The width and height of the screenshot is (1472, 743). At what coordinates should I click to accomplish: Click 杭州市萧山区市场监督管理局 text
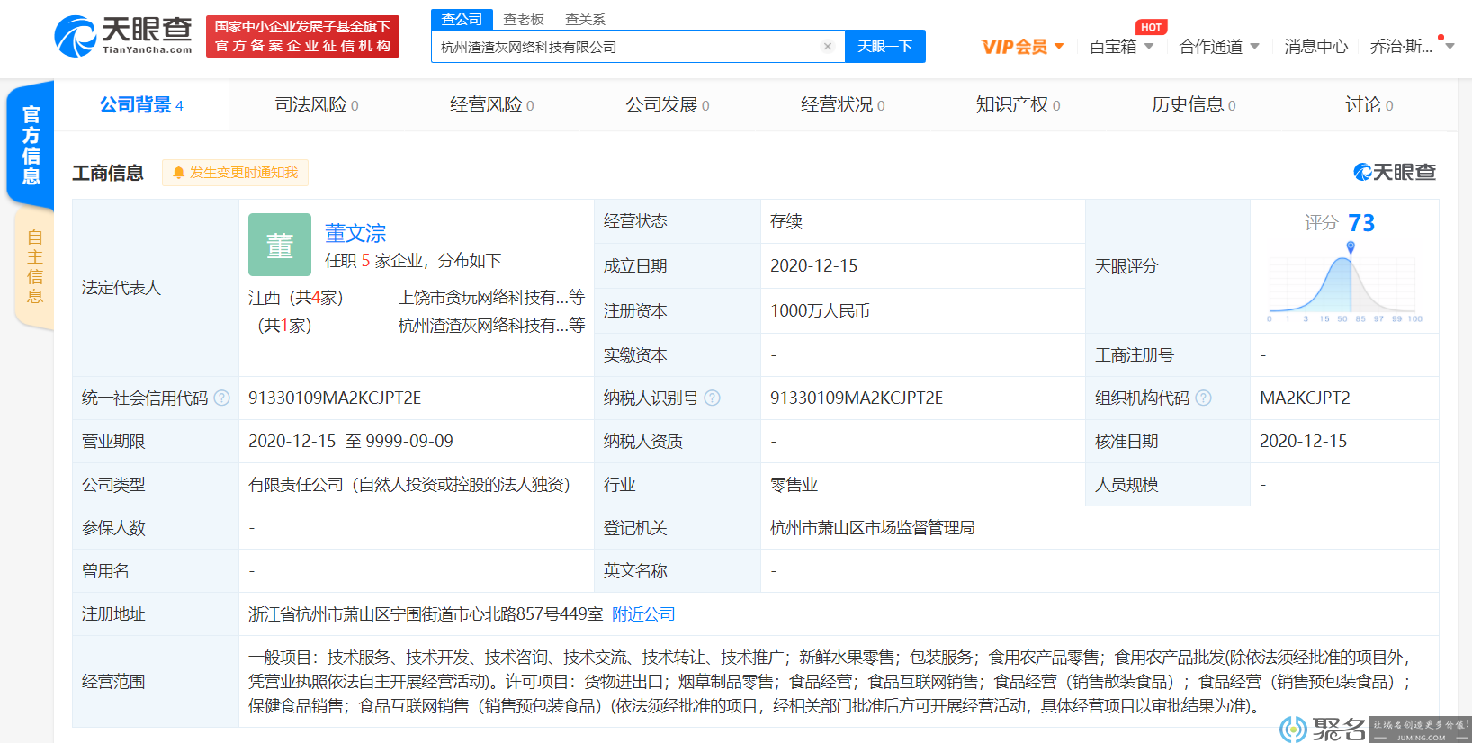pyautogui.click(x=872, y=528)
